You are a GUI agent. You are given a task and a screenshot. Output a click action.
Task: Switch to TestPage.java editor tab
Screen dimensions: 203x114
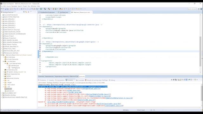tap(64, 12)
